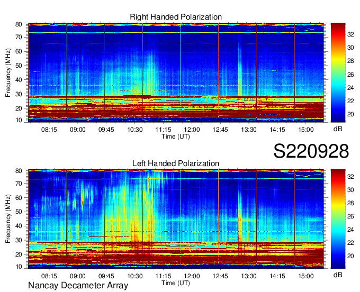
Task: Click Time (UT) label under Right Handed plot
Action: click(x=176, y=136)
